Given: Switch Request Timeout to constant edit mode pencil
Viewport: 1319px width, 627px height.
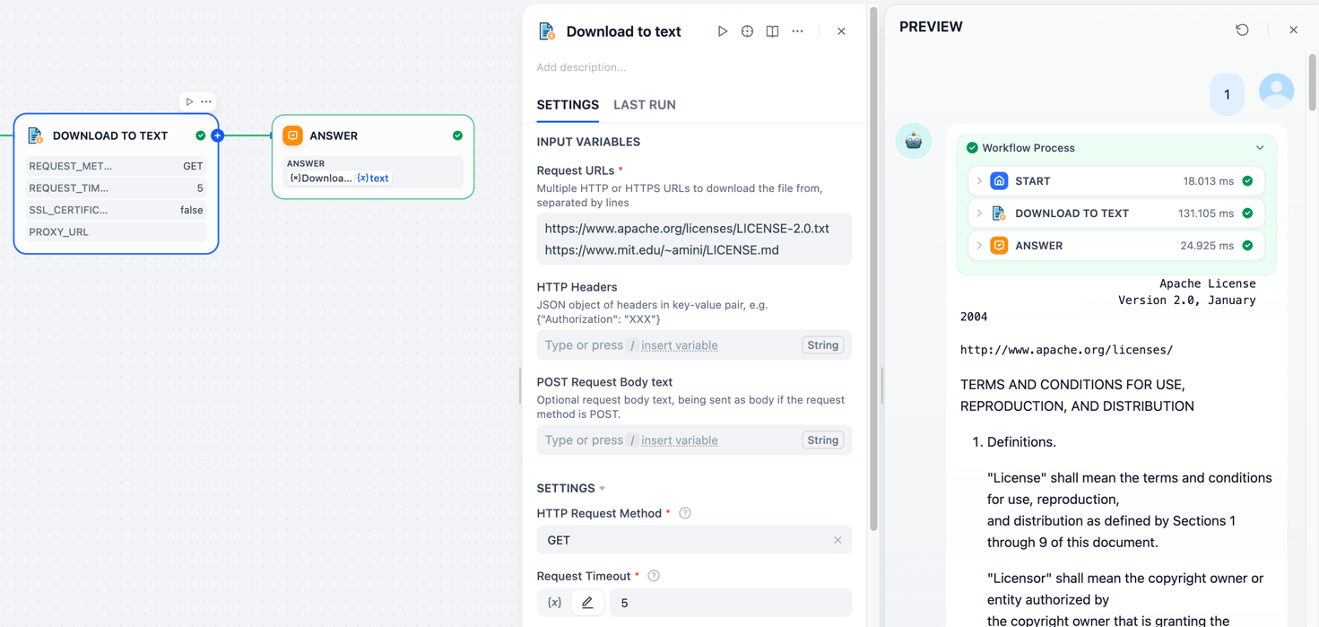Looking at the screenshot, I should pos(587,603).
